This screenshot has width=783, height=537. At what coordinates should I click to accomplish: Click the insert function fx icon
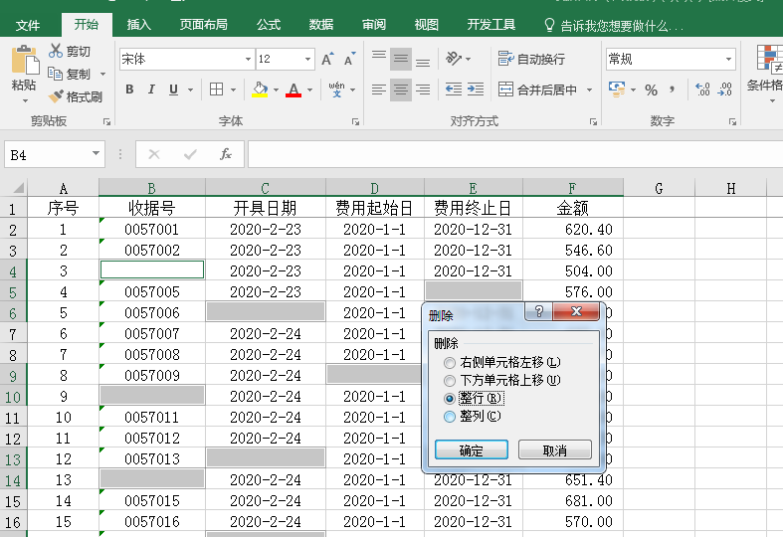[226, 154]
